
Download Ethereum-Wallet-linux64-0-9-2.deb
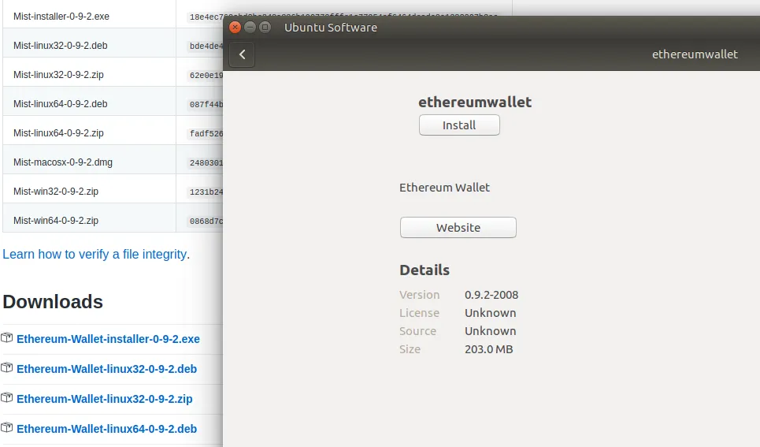(106, 429)
